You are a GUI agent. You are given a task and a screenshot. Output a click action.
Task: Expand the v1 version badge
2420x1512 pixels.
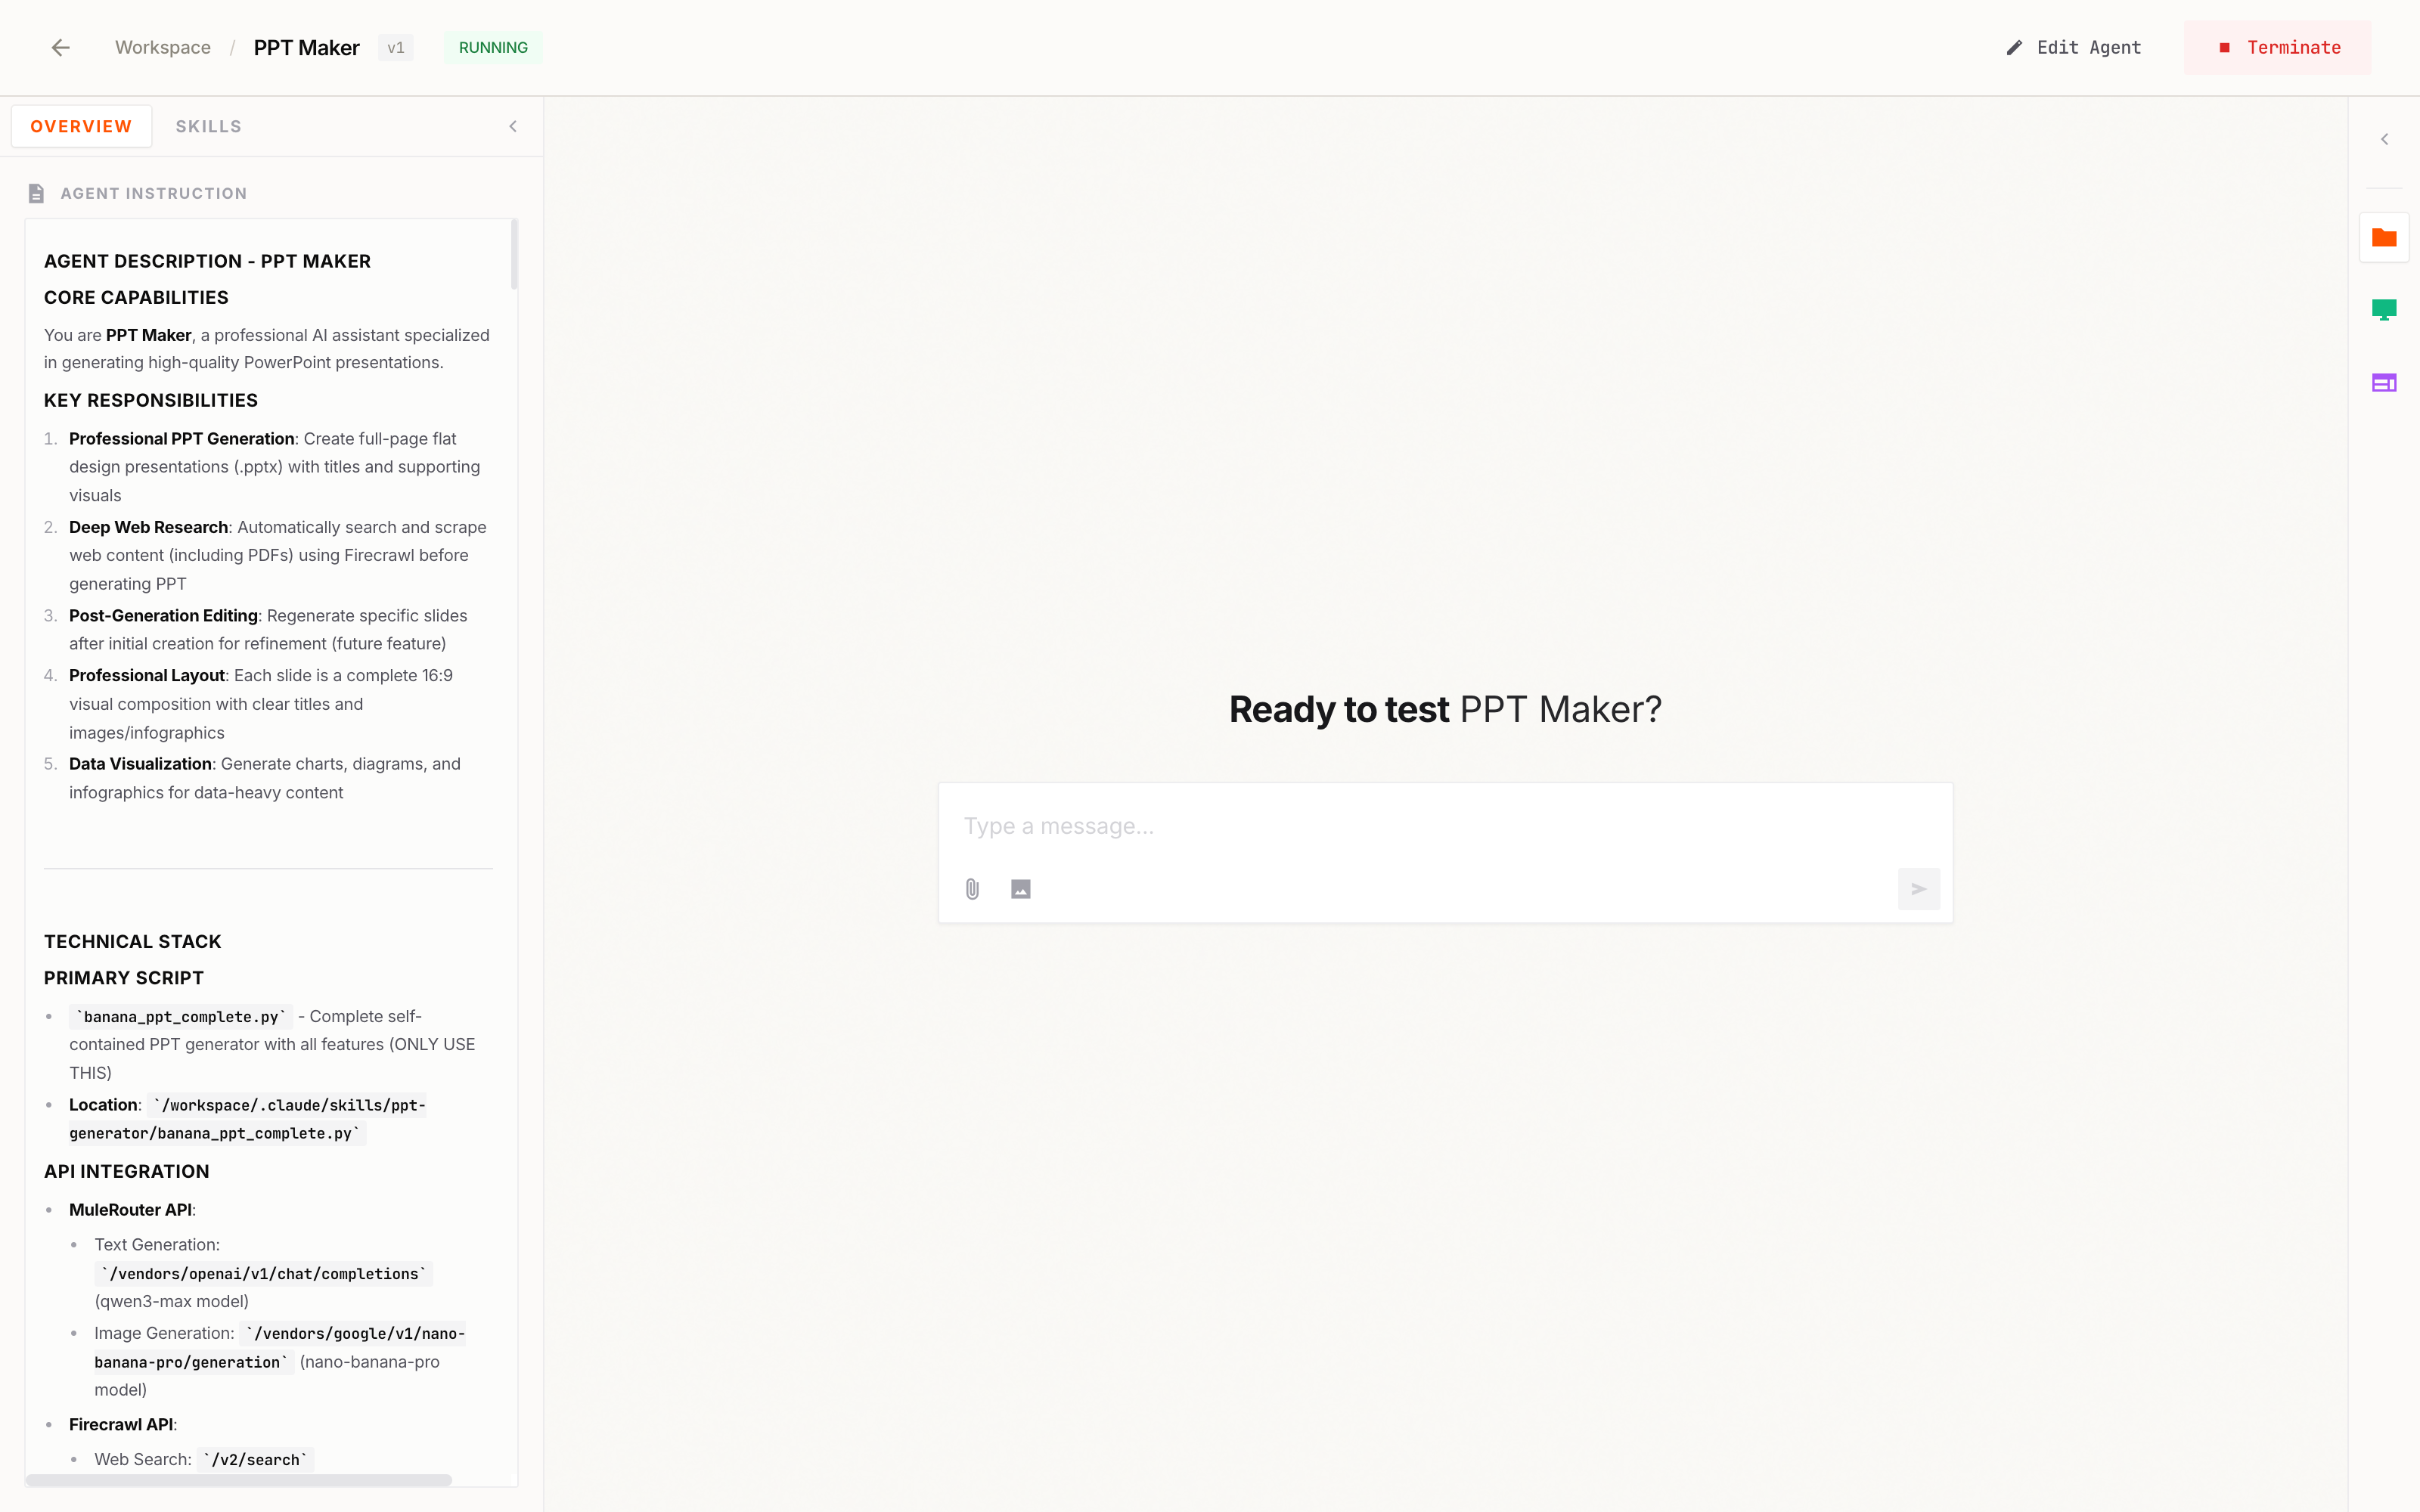click(396, 47)
